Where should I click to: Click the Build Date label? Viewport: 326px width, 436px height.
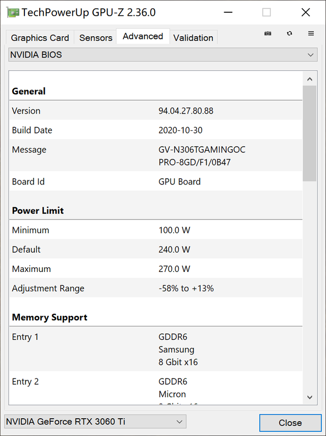tap(32, 130)
